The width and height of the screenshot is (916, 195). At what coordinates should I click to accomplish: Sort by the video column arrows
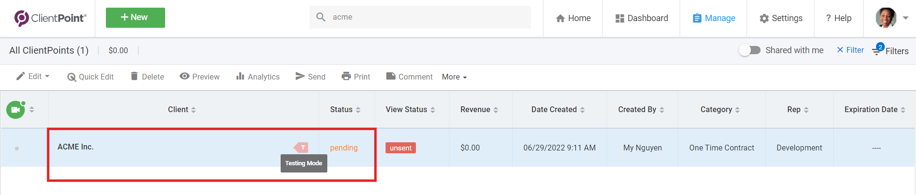32,109
